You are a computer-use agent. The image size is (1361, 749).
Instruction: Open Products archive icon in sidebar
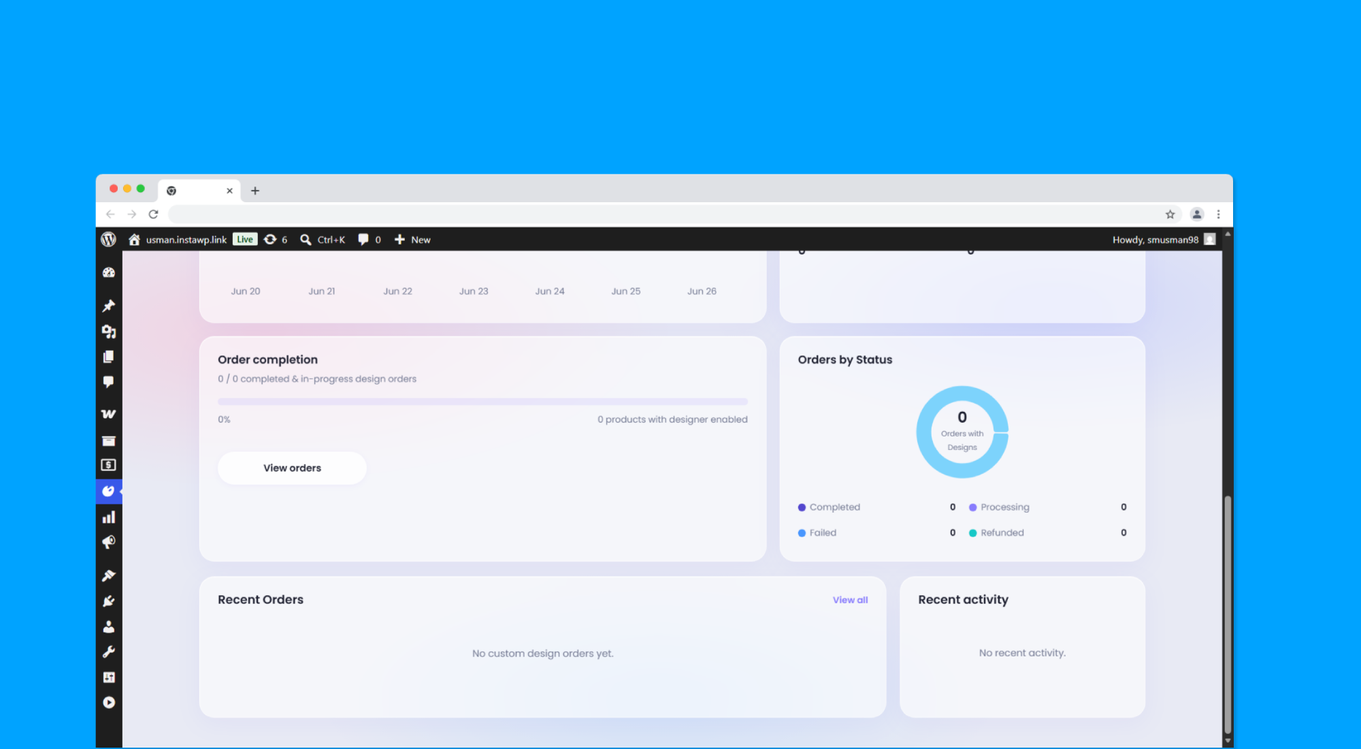[x=109, y=441]
